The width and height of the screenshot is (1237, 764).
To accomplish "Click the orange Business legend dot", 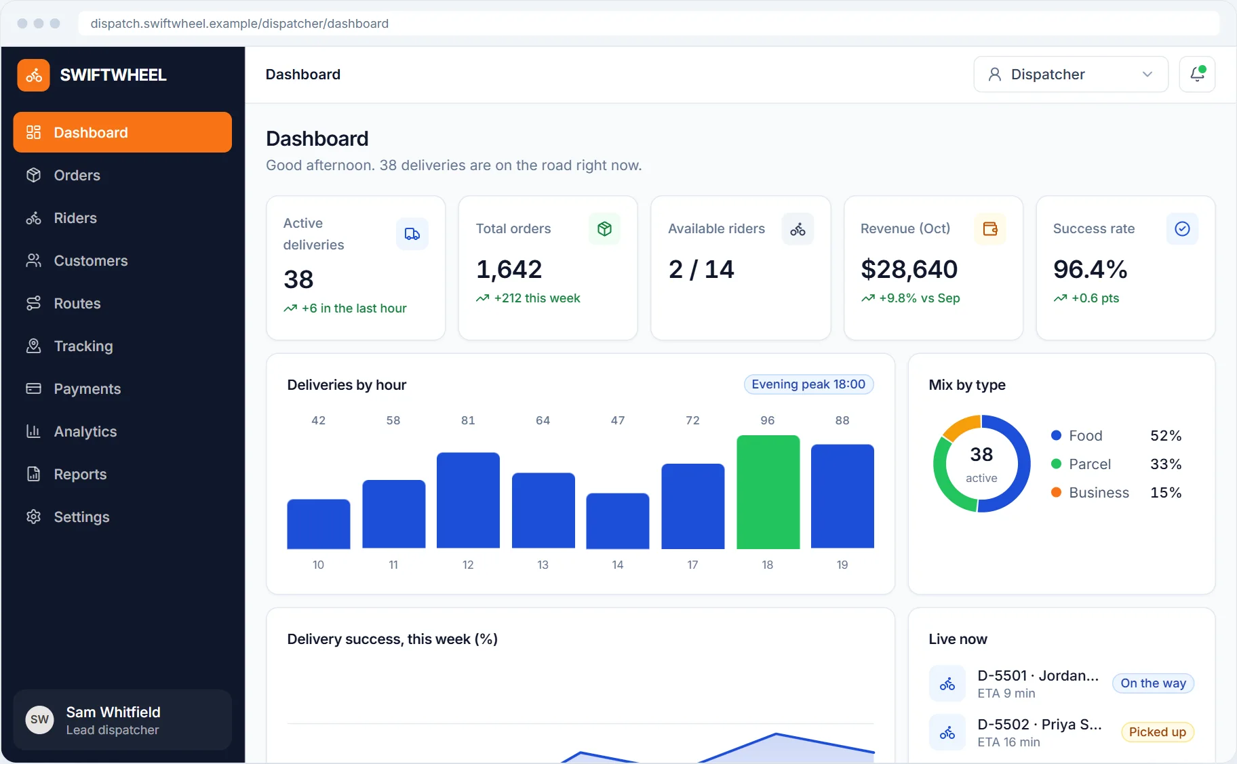I will [x=1056, y=492].
